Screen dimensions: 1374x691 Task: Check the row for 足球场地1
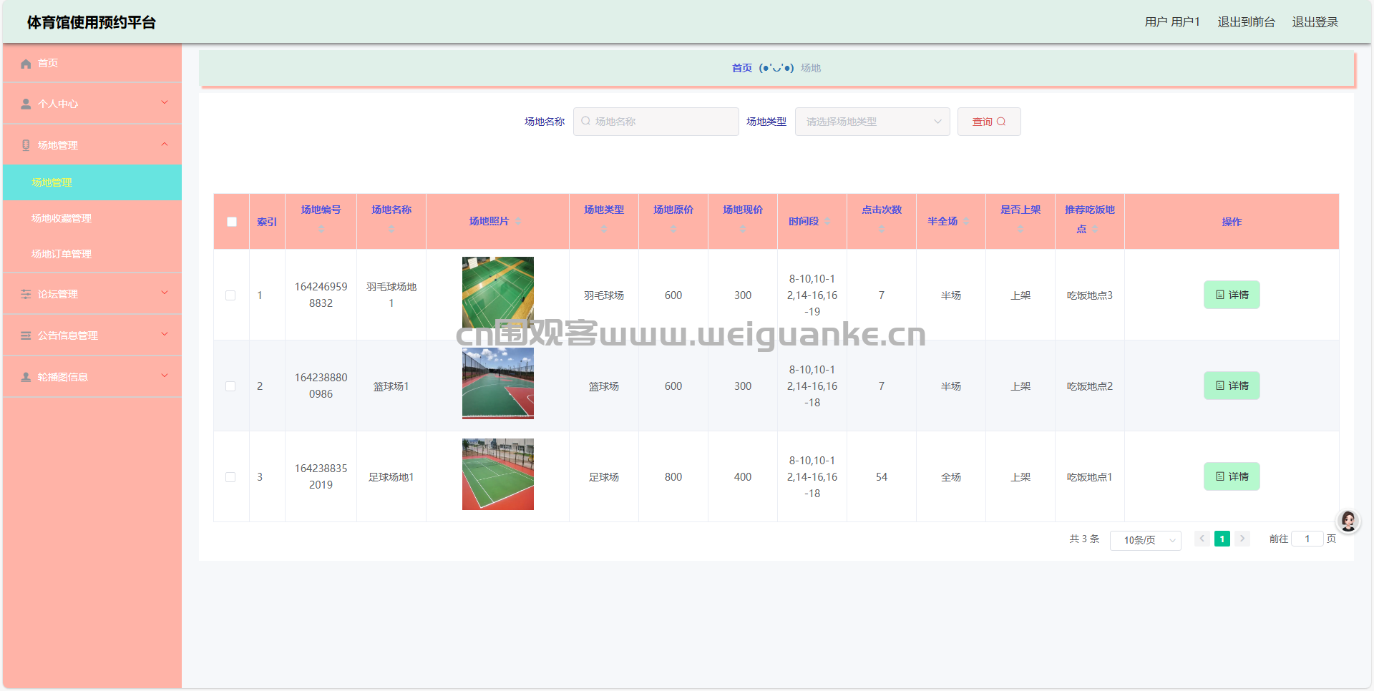(230, 477)
